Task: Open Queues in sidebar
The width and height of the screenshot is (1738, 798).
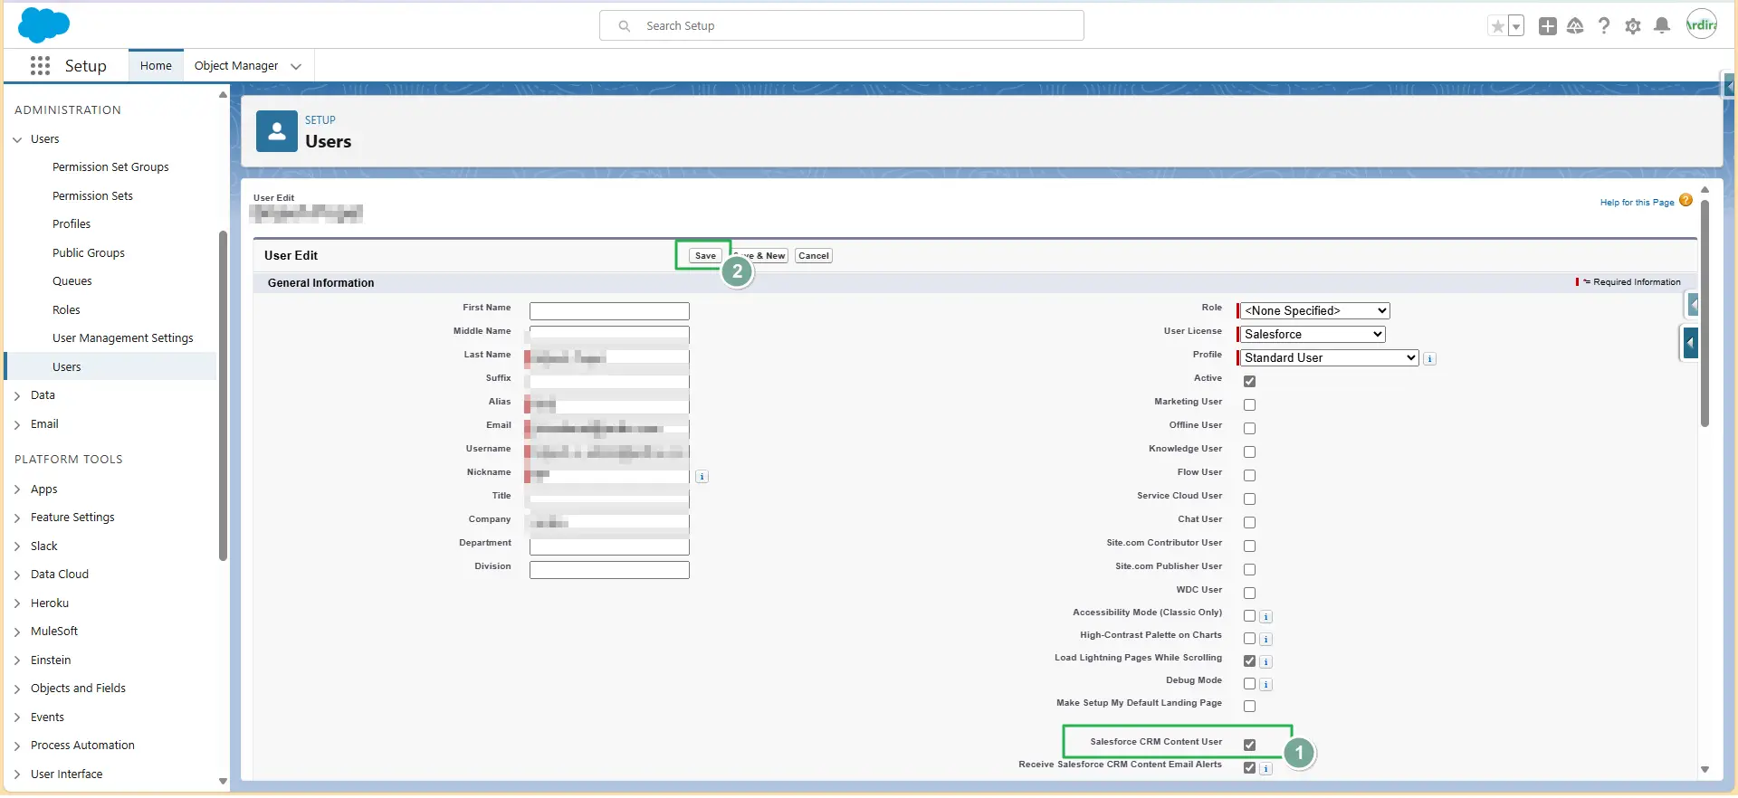Action: [x=72, y=281]
